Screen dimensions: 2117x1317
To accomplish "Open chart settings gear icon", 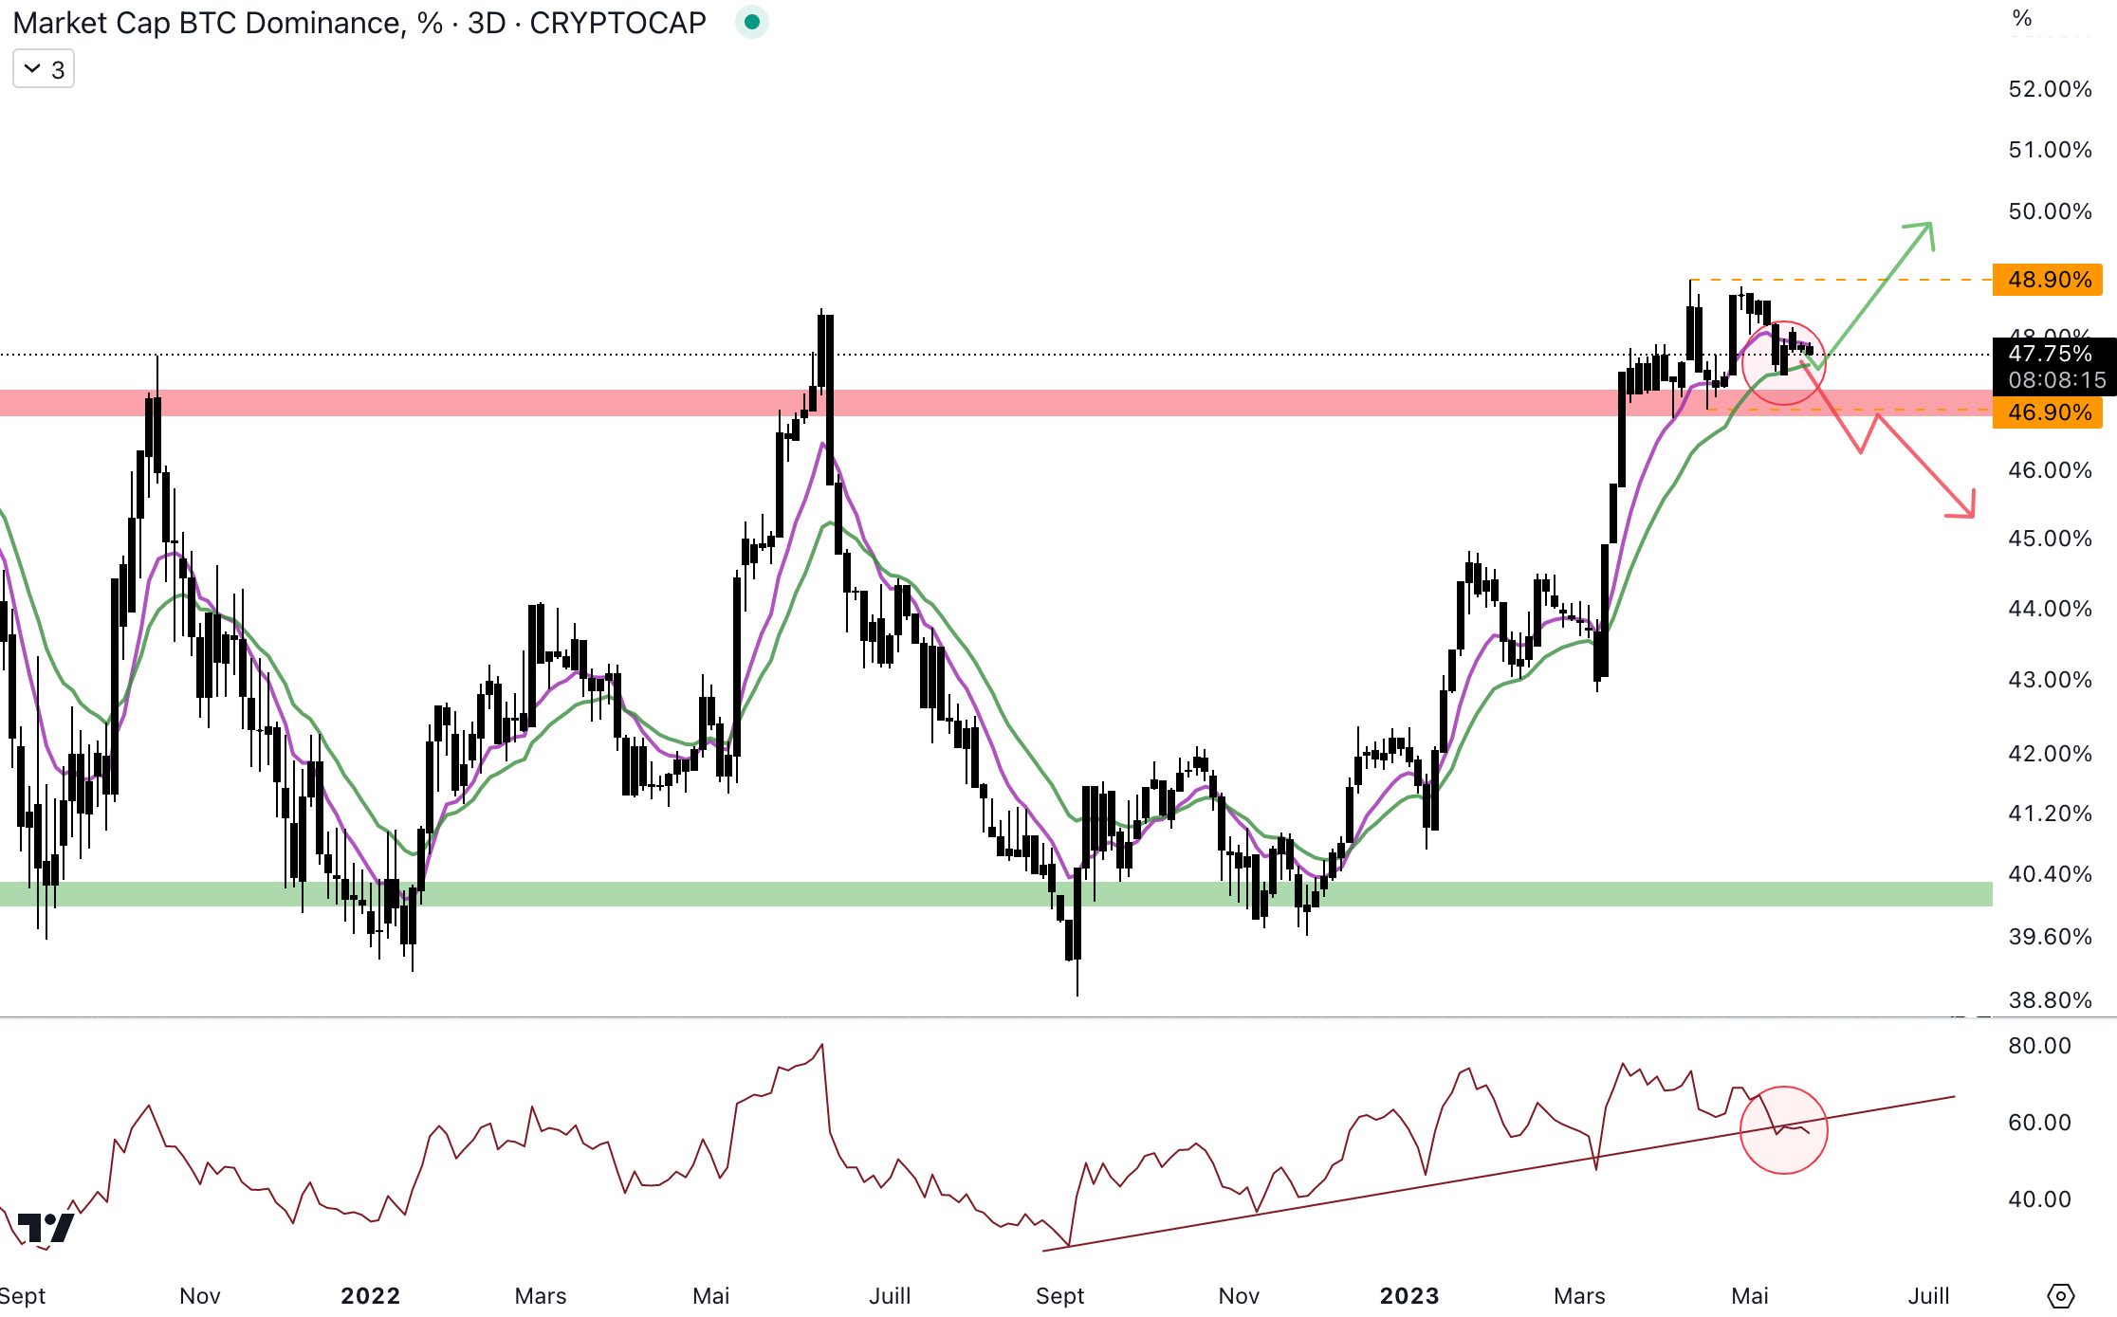I will pyautogui.click(x=2060, y=1295).
